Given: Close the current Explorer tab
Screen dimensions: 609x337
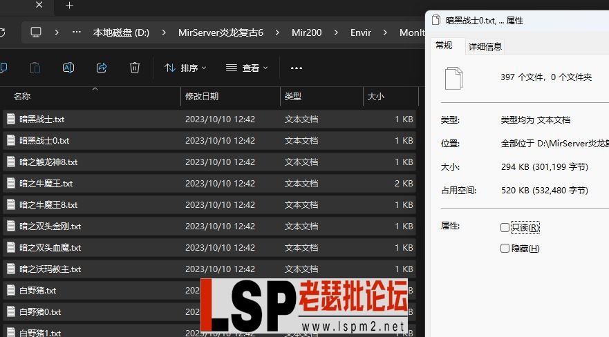Looking at the screenshot, I should click(39, 5).
